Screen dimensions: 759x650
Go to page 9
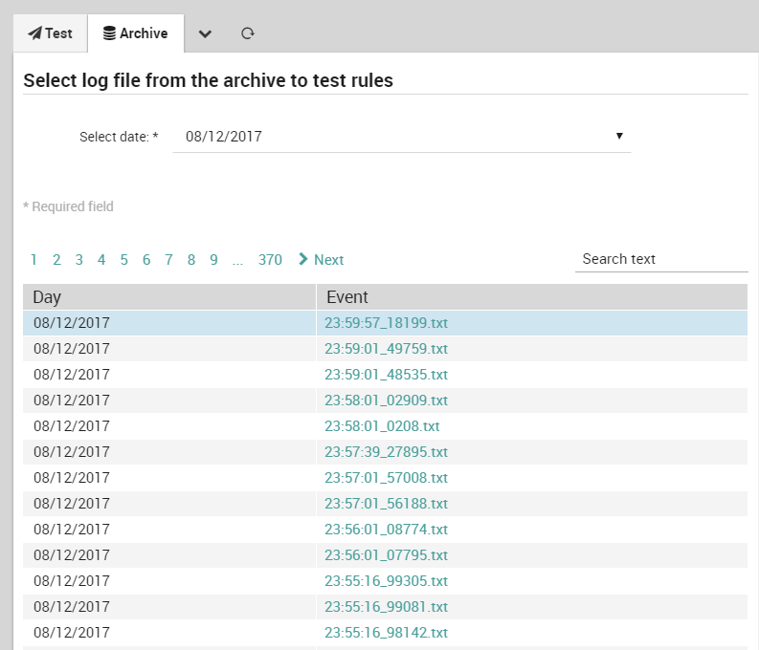point(213,260)
